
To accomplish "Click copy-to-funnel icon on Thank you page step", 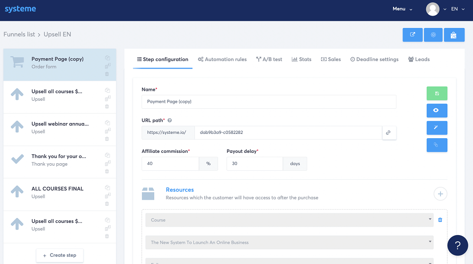I will 107,163.
